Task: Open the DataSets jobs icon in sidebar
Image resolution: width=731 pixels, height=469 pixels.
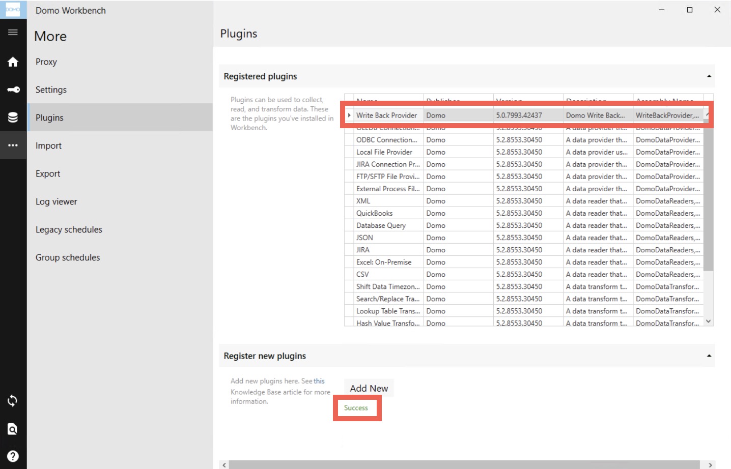Action: 13,117
